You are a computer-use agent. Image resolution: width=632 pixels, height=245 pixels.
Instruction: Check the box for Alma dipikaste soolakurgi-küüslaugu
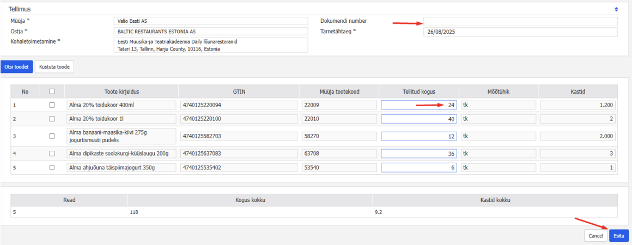point(52,154)
